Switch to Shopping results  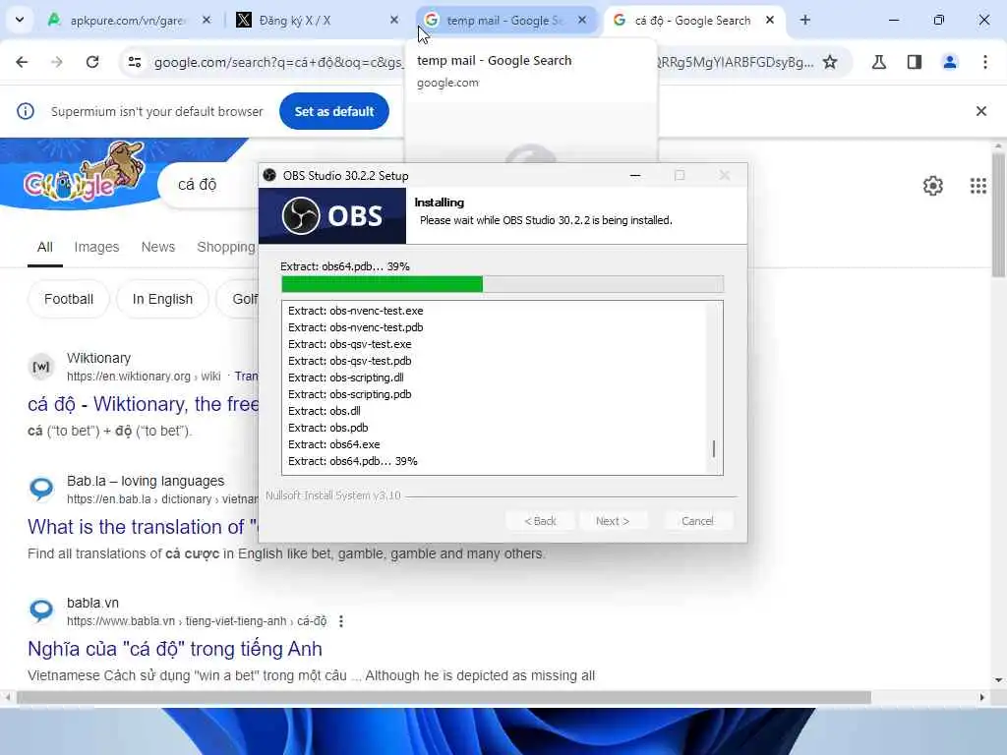(226, 247)
